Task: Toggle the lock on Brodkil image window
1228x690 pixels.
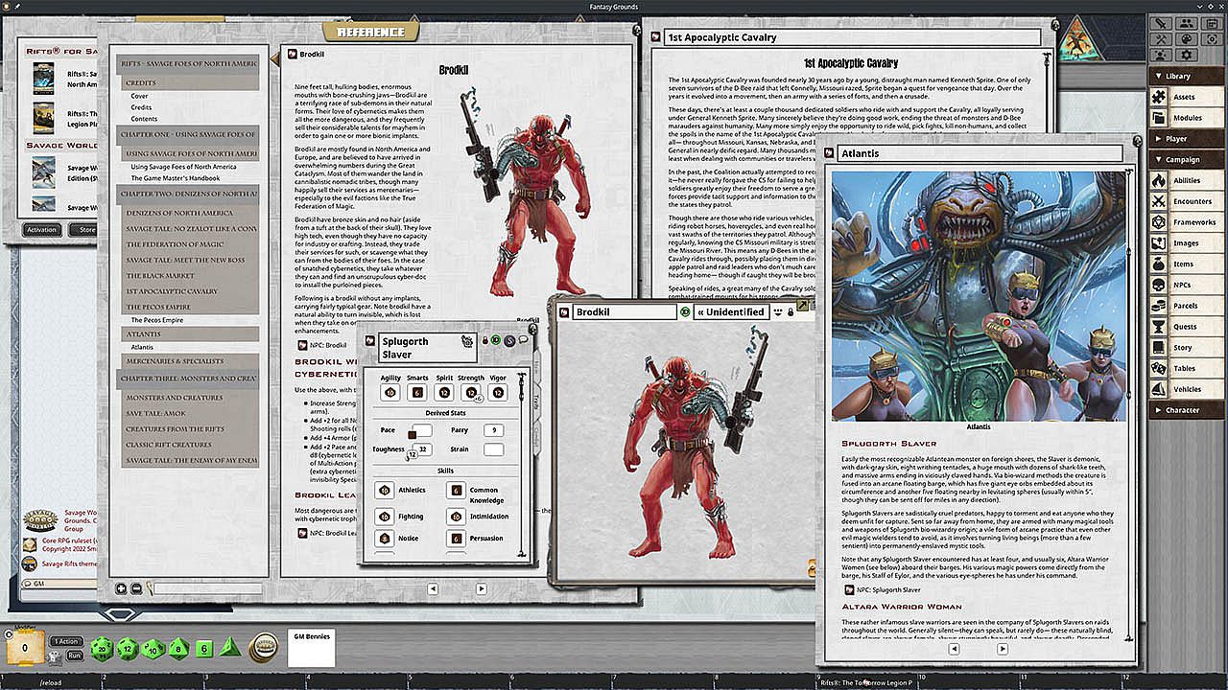Action: click(x=790, y=312)
